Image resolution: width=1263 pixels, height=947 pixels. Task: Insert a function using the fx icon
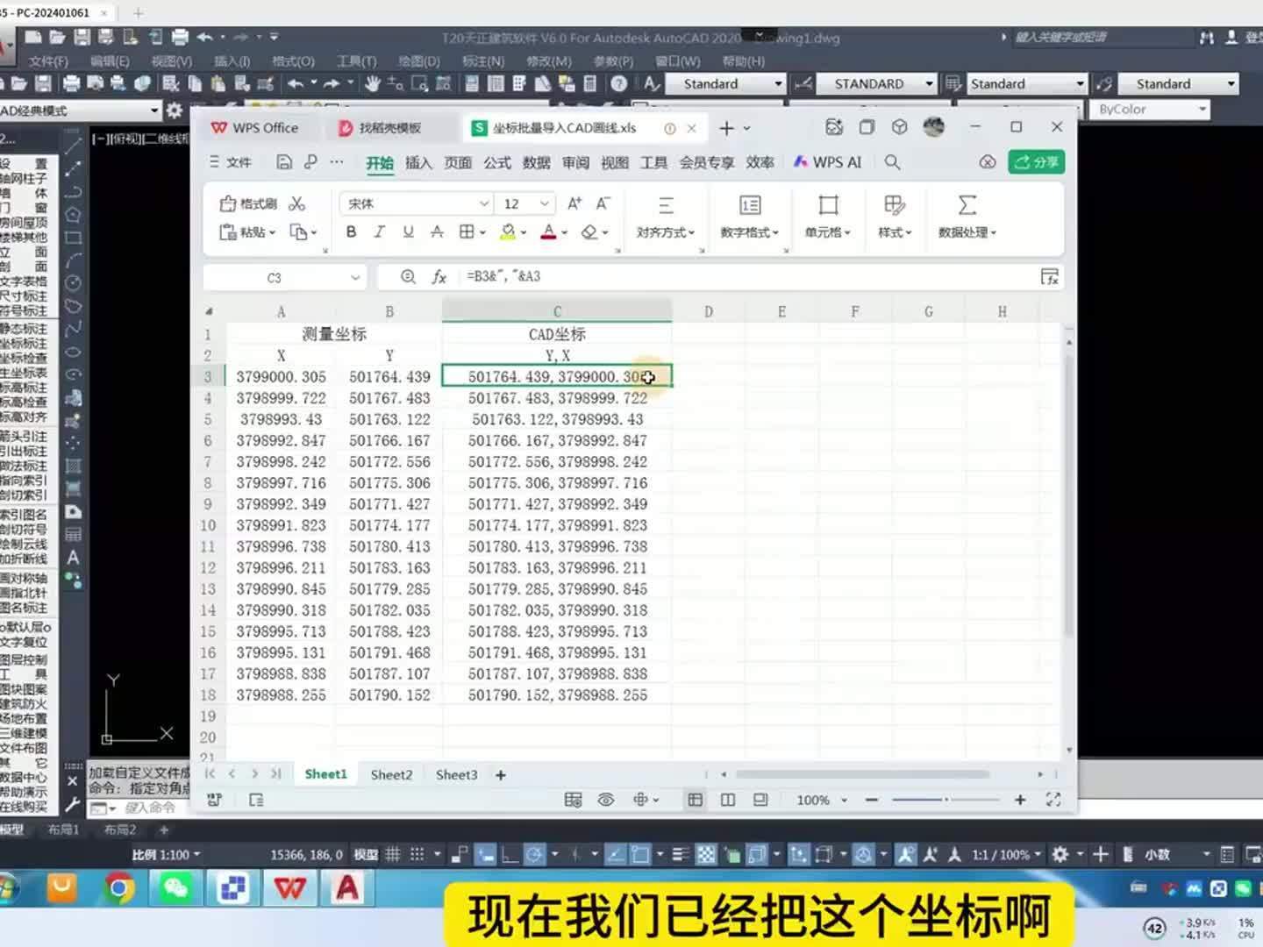[x=439, y=276]
